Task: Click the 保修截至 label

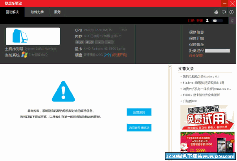Action: point(196,44)
